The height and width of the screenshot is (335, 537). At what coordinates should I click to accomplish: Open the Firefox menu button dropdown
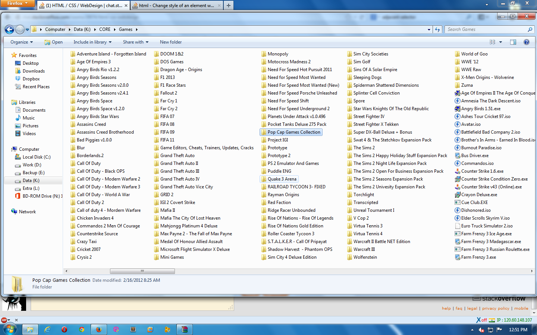click(x=18, y=3)
